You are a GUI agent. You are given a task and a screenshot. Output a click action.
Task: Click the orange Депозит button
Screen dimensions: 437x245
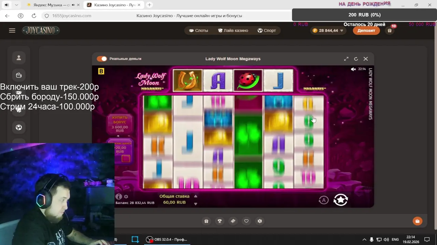(x=366, y=31)
